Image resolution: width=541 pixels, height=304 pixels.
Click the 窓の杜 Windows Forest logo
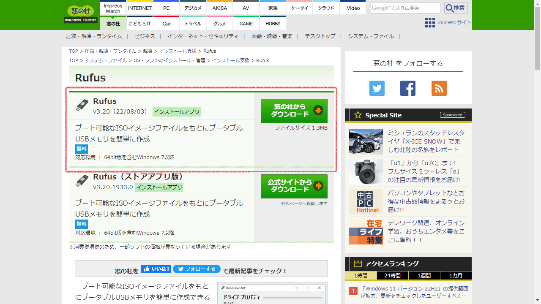click(81, 14)
